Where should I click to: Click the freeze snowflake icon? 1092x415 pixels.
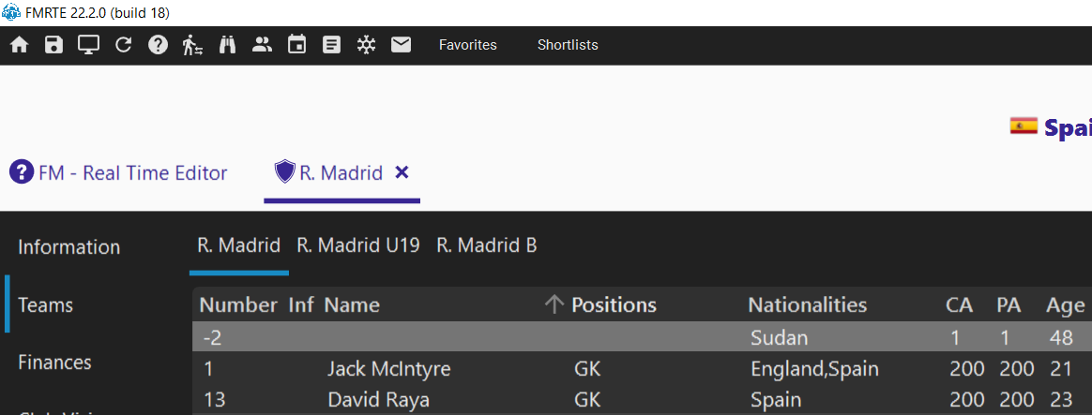click(x=366, y=45)
